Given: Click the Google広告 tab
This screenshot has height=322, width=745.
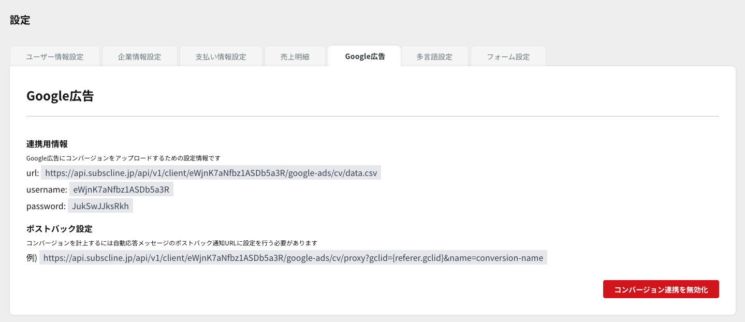Looking at the screenshot, I should tap(364, 56).
